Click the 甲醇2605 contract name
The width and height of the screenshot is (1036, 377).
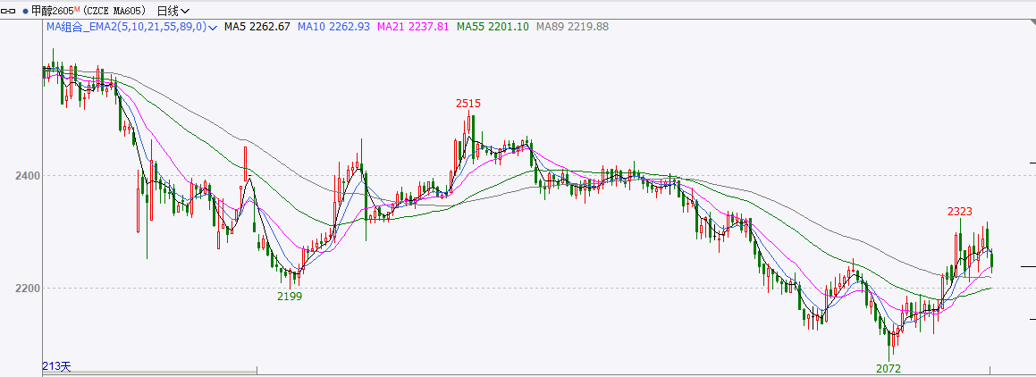click(x=52, y=12)
